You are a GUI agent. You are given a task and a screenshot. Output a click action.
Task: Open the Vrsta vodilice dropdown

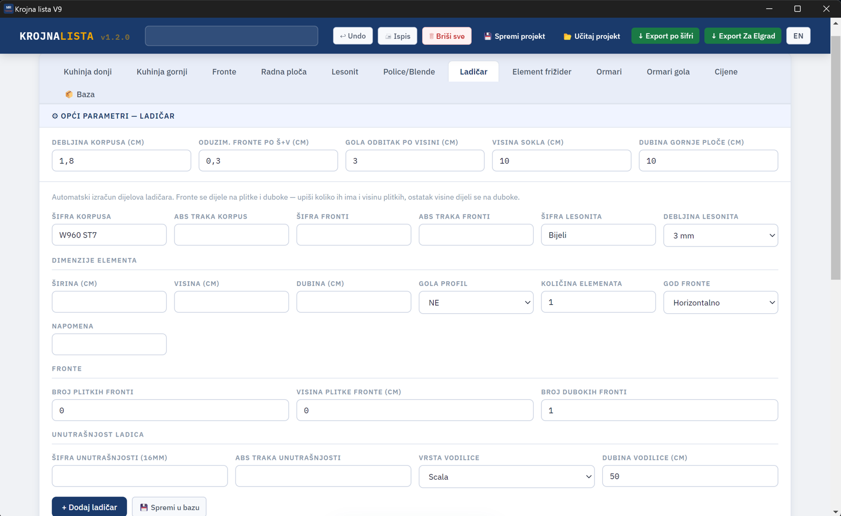pos(507,477)
